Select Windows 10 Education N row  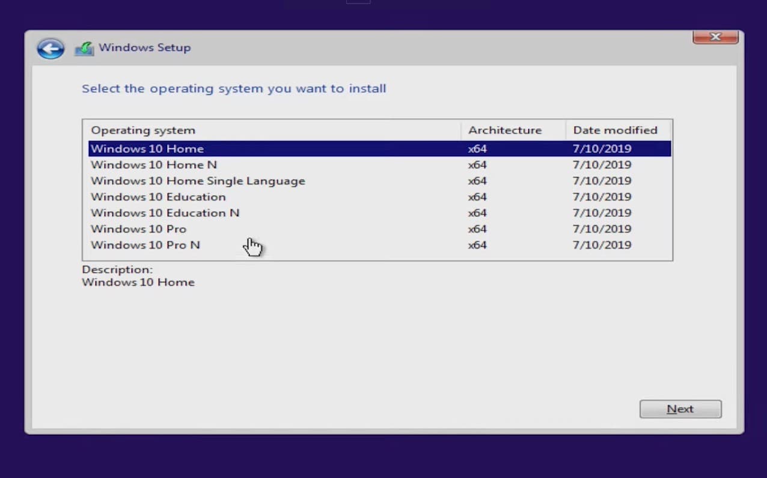(x=165, y=213)
